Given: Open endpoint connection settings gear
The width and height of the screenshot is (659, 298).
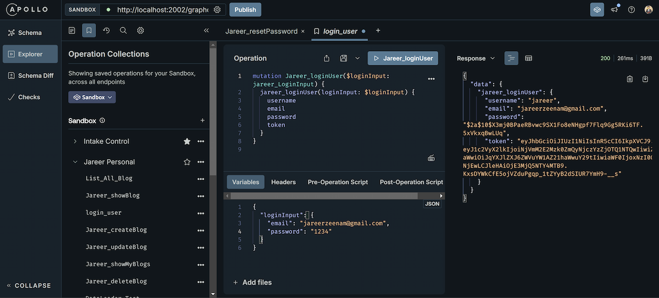Looking at the screenshot, I should click(217, 10).
